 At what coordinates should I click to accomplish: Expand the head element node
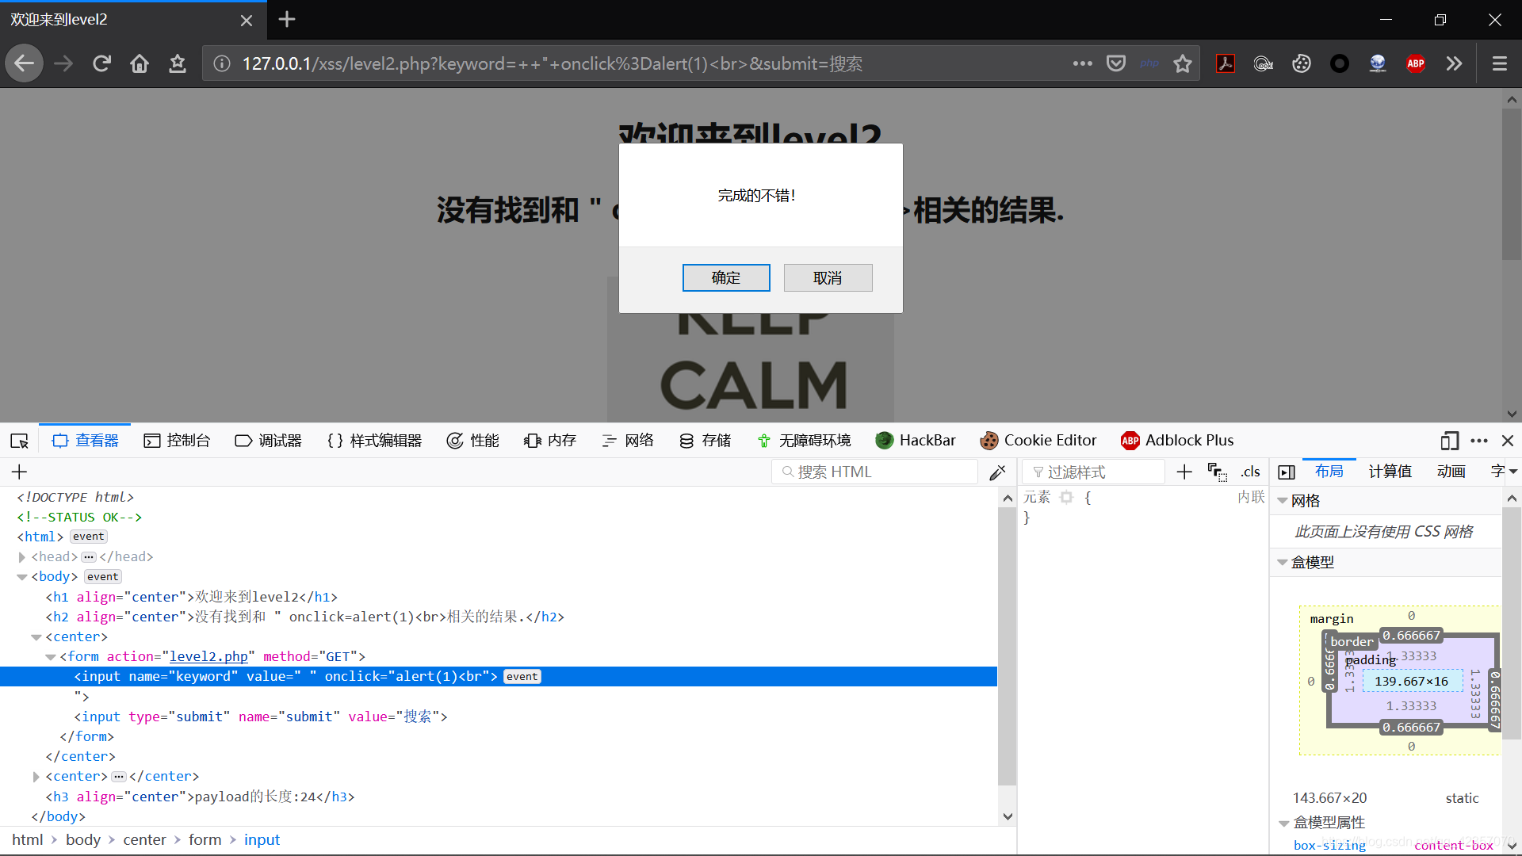click(22, 557)
